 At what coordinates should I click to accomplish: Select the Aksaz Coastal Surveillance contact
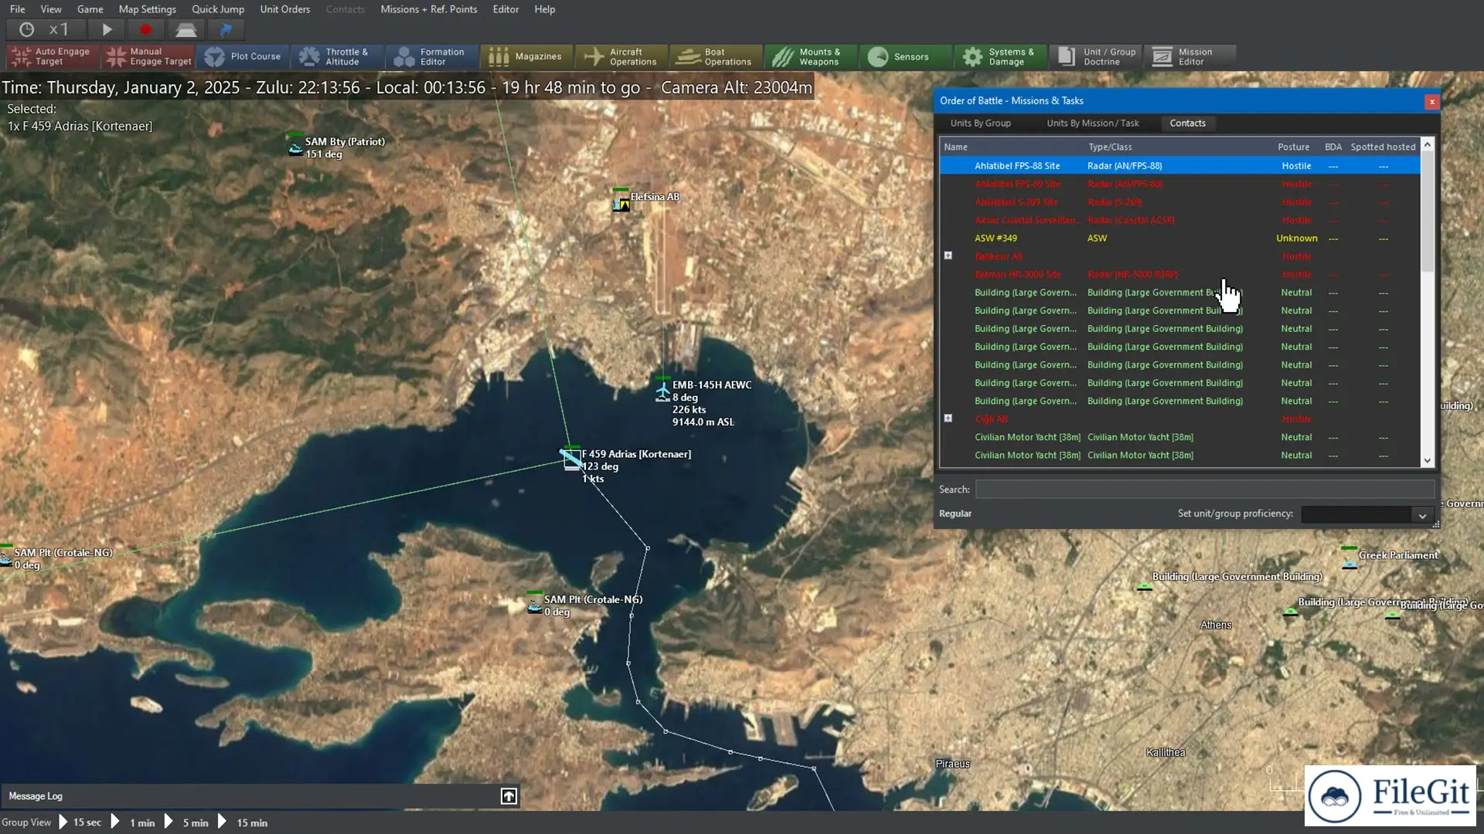click(1179, 220)
